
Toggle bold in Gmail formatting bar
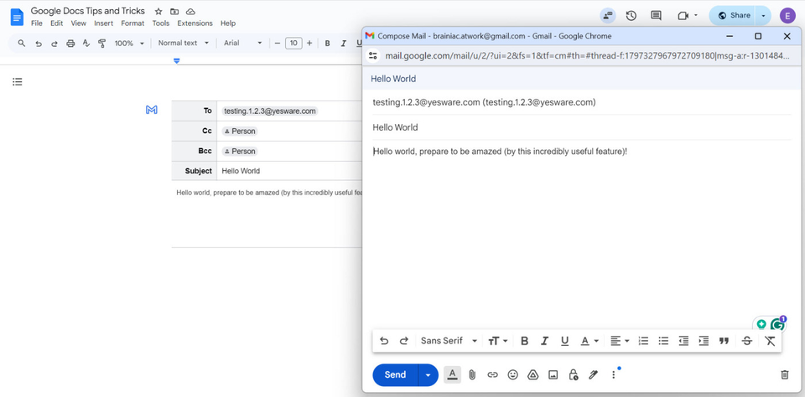[524, 341]
